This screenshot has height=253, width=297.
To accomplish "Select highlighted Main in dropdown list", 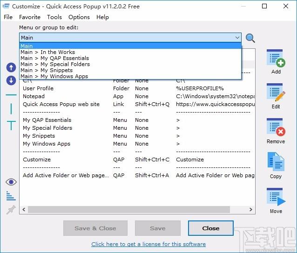I will pyautogui.click(x=130, y=46).
